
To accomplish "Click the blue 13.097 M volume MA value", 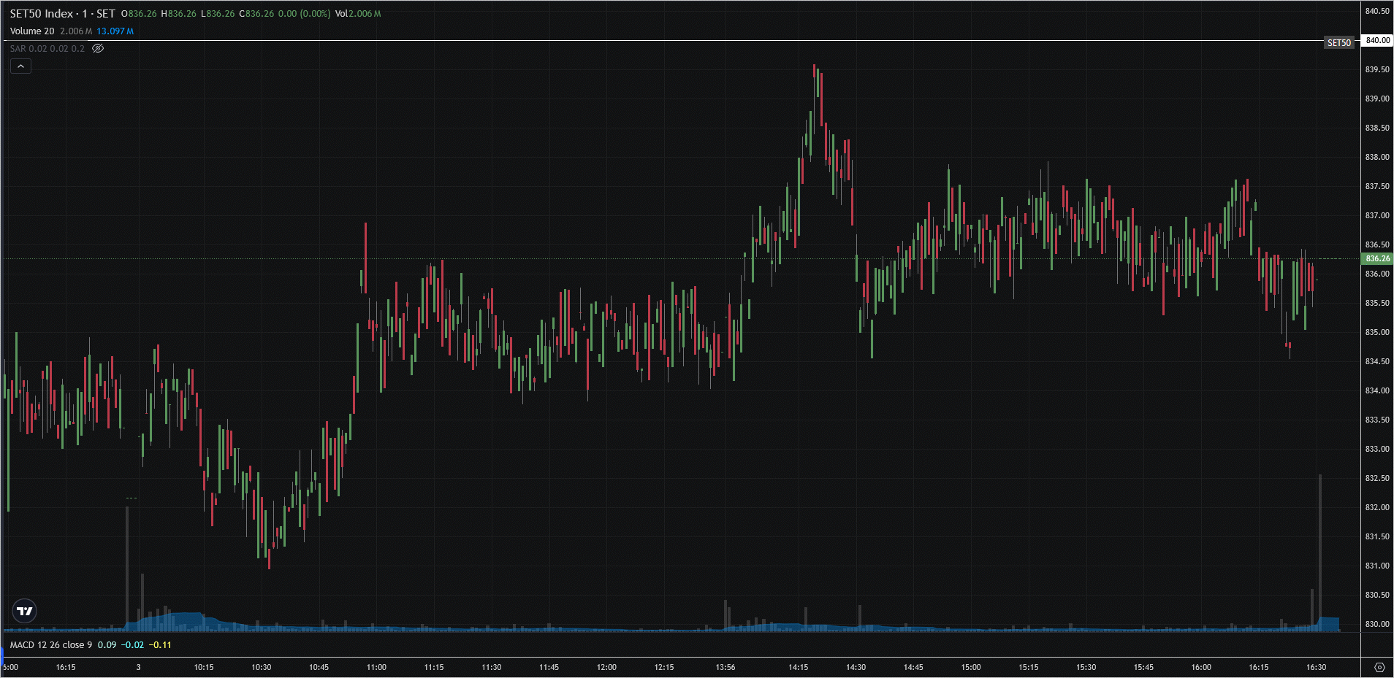I will (x=115, y=31).
